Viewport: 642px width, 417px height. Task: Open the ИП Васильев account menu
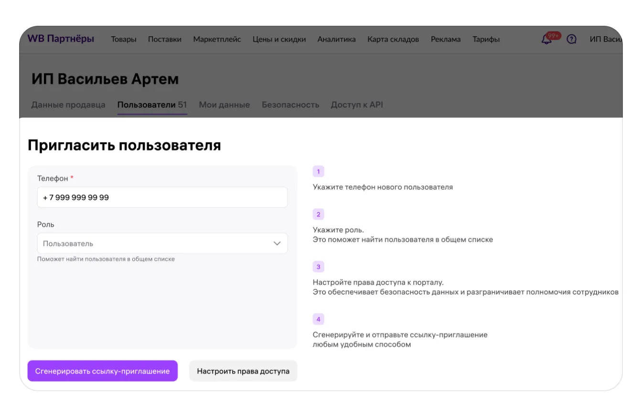click(606, 40)
